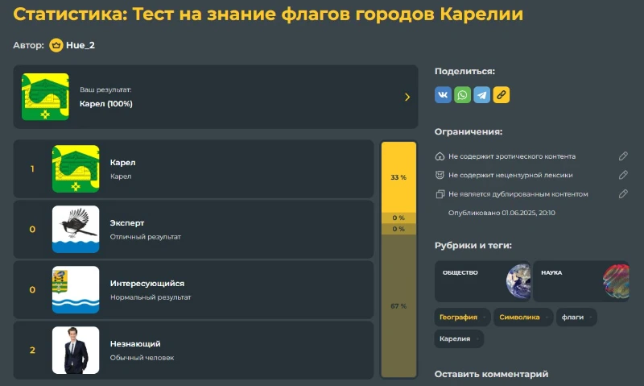Open the Карел flag thumbnail in your result

pos(45,97)
